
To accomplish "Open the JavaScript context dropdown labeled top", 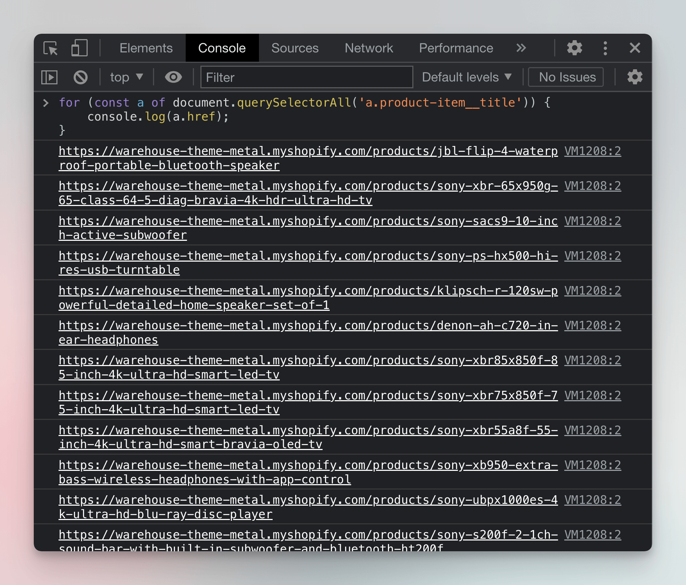I will point(125,77).
